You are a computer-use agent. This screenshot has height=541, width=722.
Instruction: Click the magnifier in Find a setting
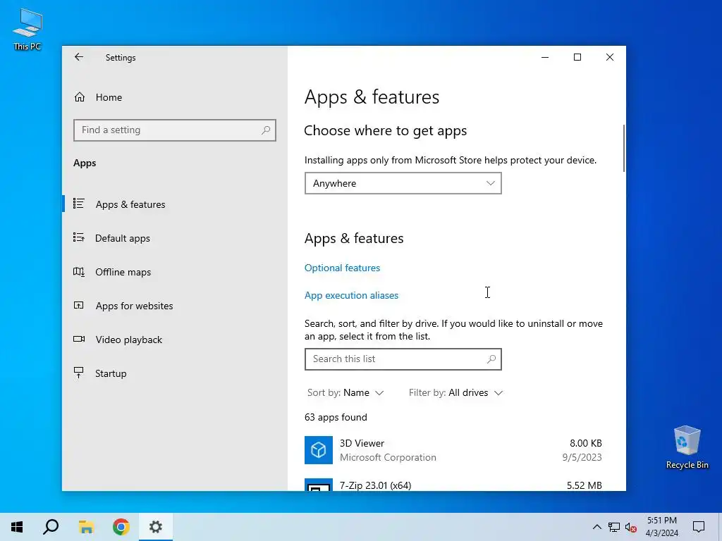266,130
